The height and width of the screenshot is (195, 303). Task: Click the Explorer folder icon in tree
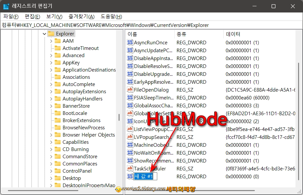coord(51,33)
